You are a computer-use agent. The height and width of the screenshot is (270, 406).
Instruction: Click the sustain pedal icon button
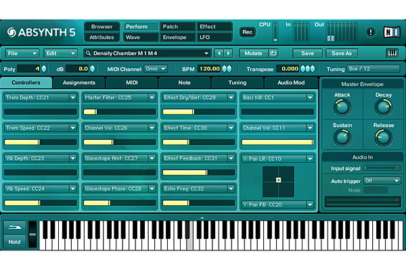pos(15,227)
